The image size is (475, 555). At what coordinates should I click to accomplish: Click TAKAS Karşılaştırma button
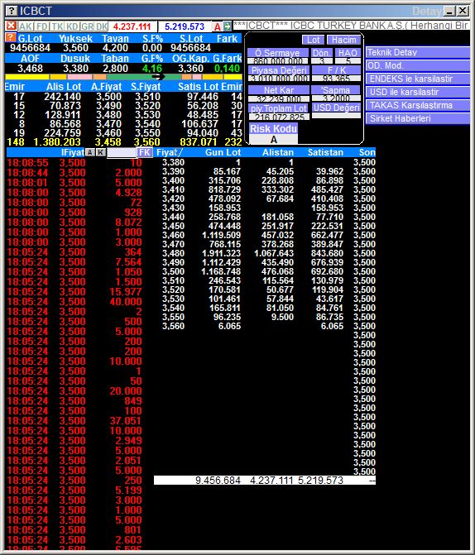coord(417,106)
